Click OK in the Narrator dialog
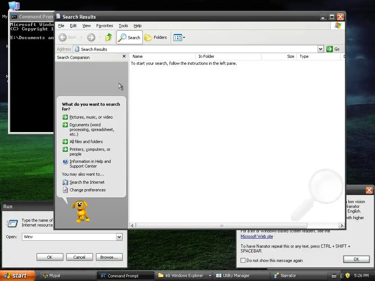 356,259
